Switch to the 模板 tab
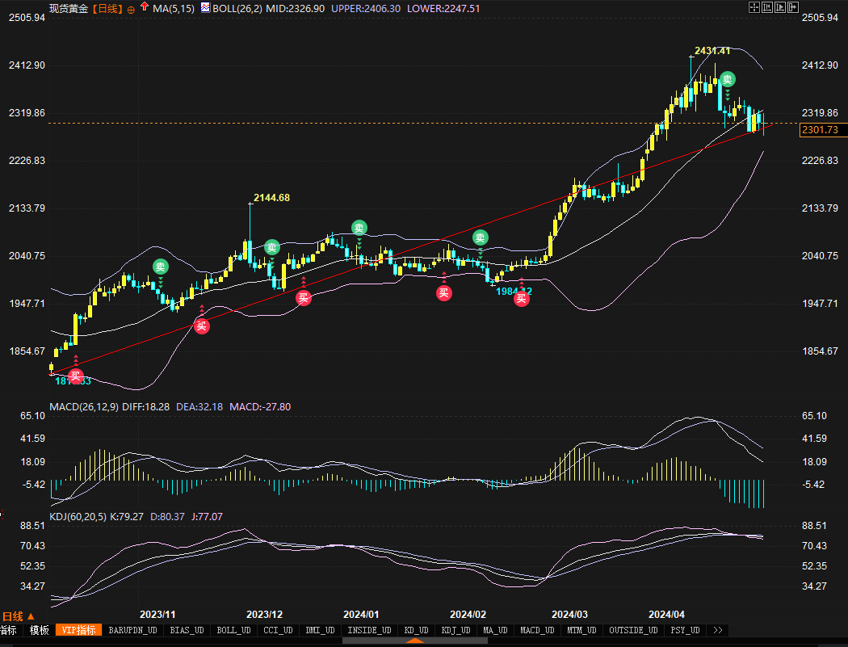848x647 pixels. click(x=39, y=630)
